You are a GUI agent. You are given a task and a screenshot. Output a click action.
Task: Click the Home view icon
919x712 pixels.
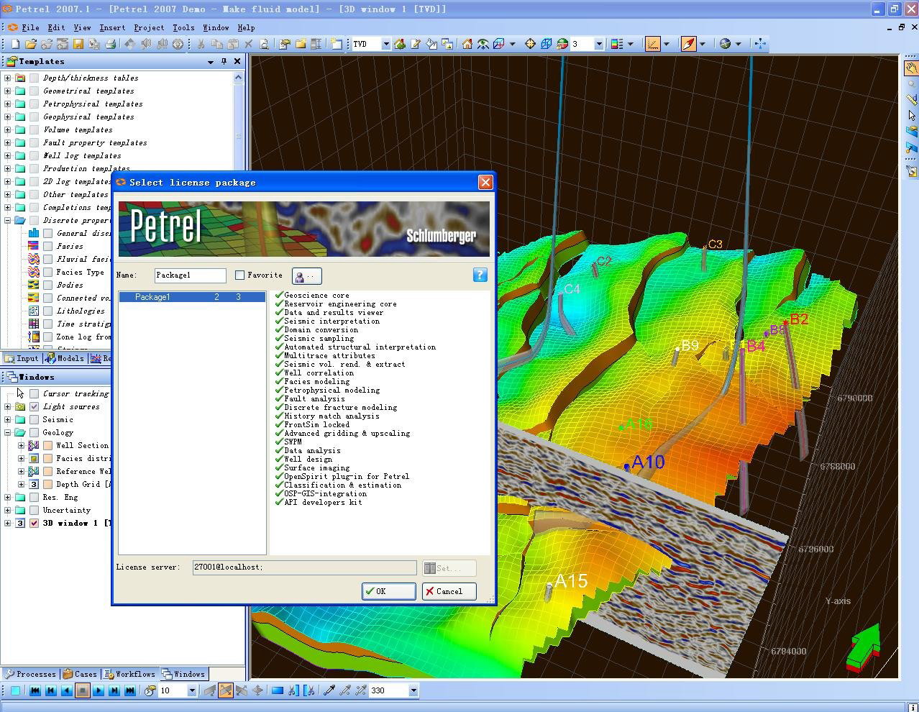(467, 44)
